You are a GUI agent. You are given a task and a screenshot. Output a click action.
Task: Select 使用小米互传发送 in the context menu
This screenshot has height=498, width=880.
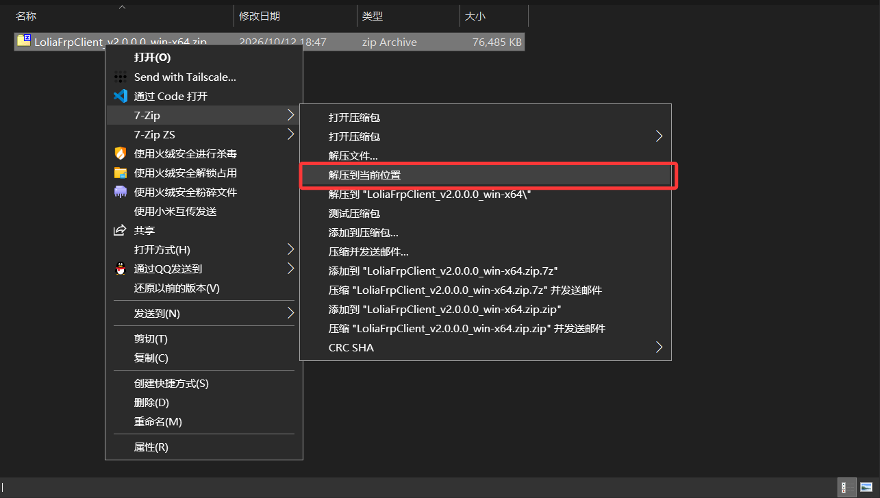tap(204, 211)
